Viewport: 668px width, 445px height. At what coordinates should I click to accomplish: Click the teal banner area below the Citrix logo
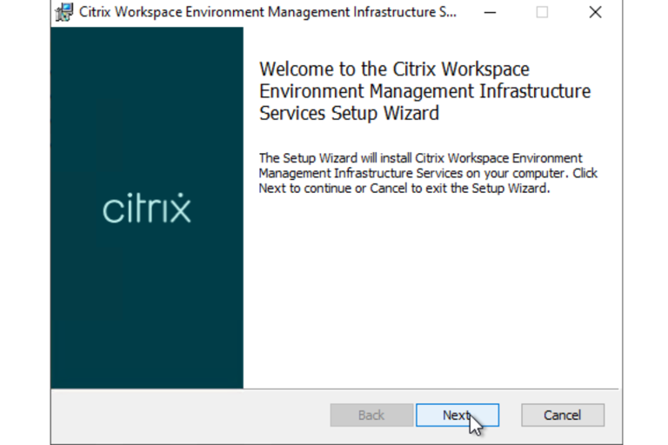(146, 313)
